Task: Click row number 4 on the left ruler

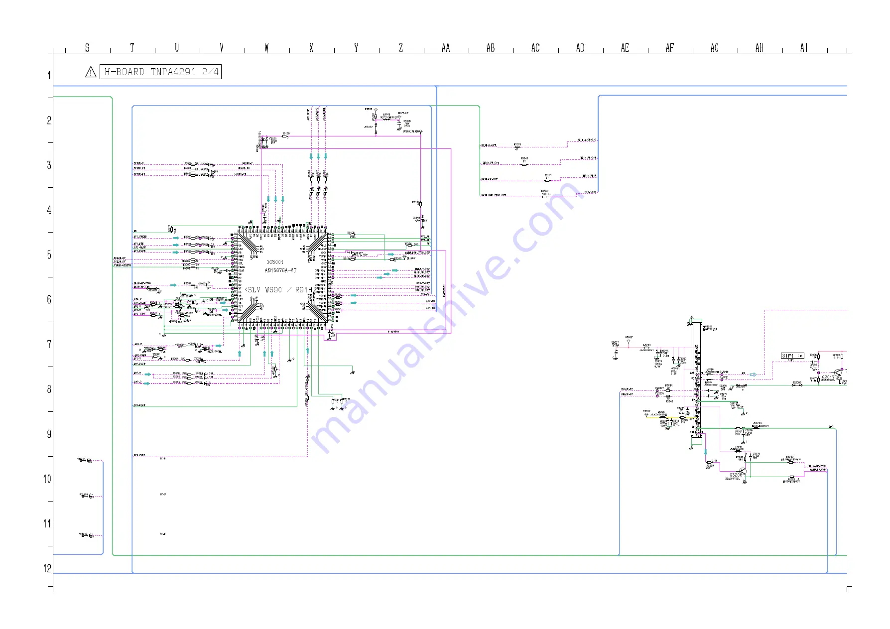Action: 49,210
